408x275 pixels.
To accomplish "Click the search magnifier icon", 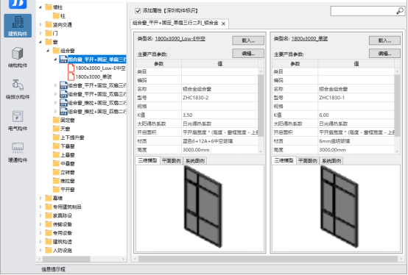I will (400, 11).
